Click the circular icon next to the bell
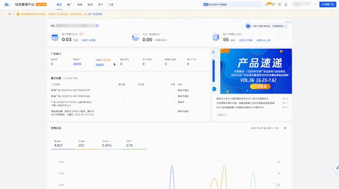The width and height of the screenshot is (339, 189). [273, 4]
